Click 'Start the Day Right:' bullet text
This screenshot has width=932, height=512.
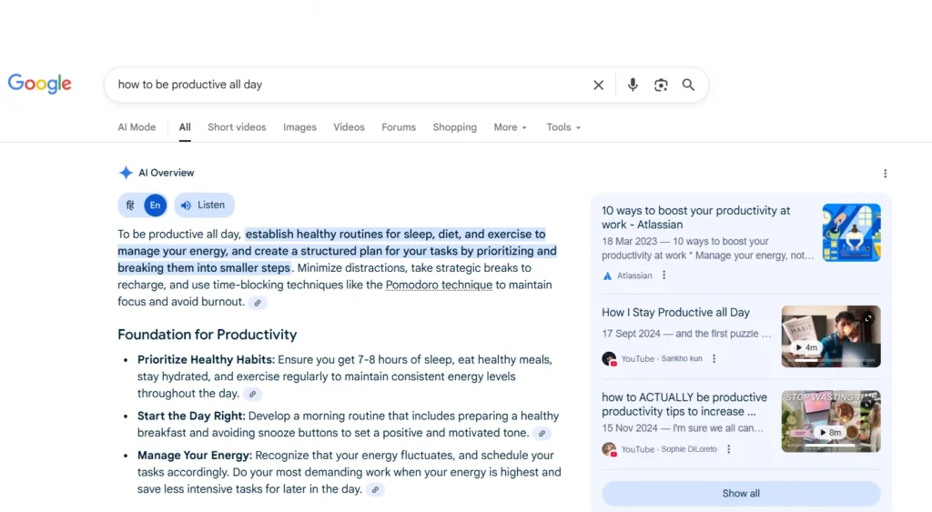pos(191,417)
